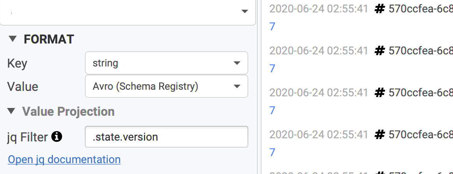Click the hash icon in the fourth message row

click(379, 134)
